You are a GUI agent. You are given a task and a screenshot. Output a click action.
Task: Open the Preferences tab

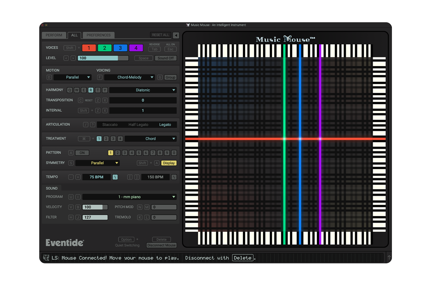click(98, 35)
